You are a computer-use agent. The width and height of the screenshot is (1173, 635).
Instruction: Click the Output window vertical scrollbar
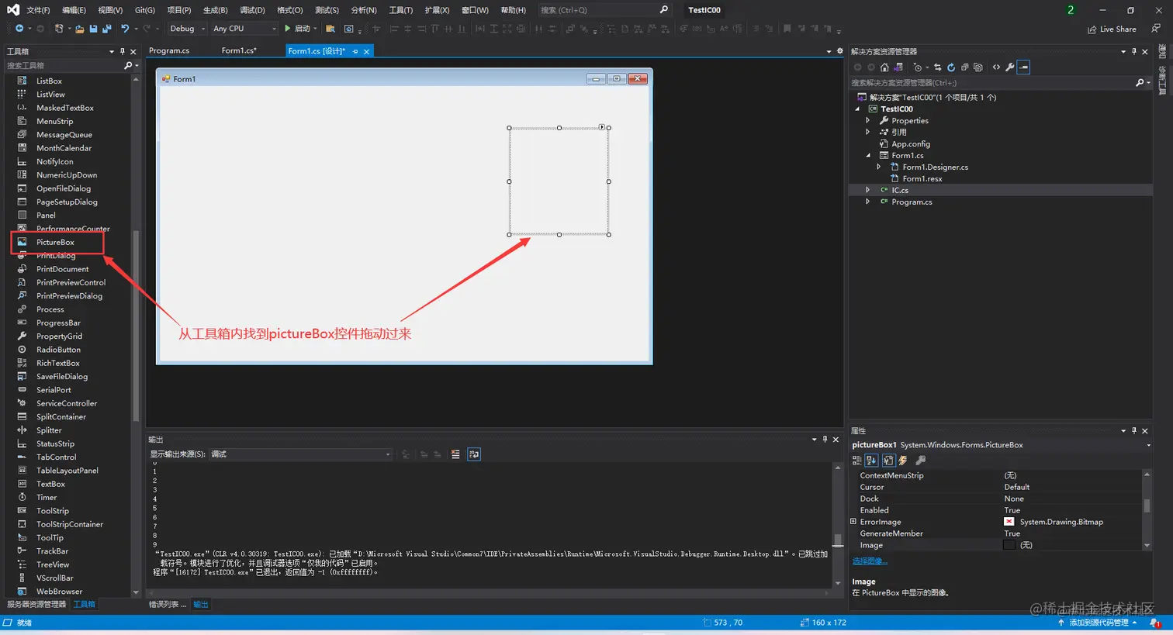(x=838, y=525)
